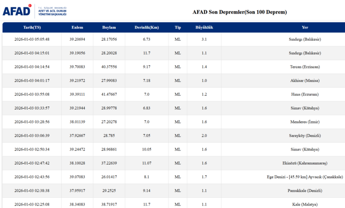
Task: Click longitude value 40.37556
Action: coord(109,67)
